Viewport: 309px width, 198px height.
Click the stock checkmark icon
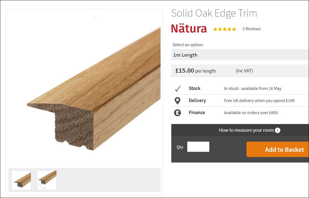coord(178,89)
